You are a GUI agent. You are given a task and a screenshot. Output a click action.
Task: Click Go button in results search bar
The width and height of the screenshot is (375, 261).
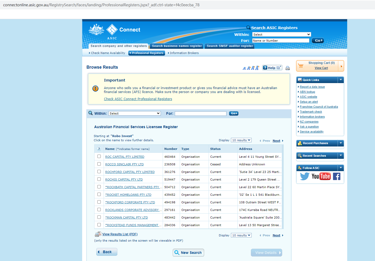coord(234,113)
